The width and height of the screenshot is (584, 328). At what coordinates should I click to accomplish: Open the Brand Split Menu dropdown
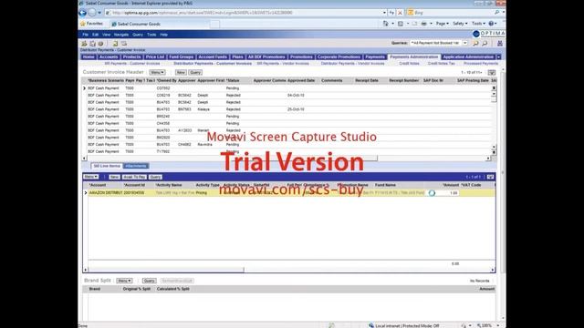(x=124, y=281)
